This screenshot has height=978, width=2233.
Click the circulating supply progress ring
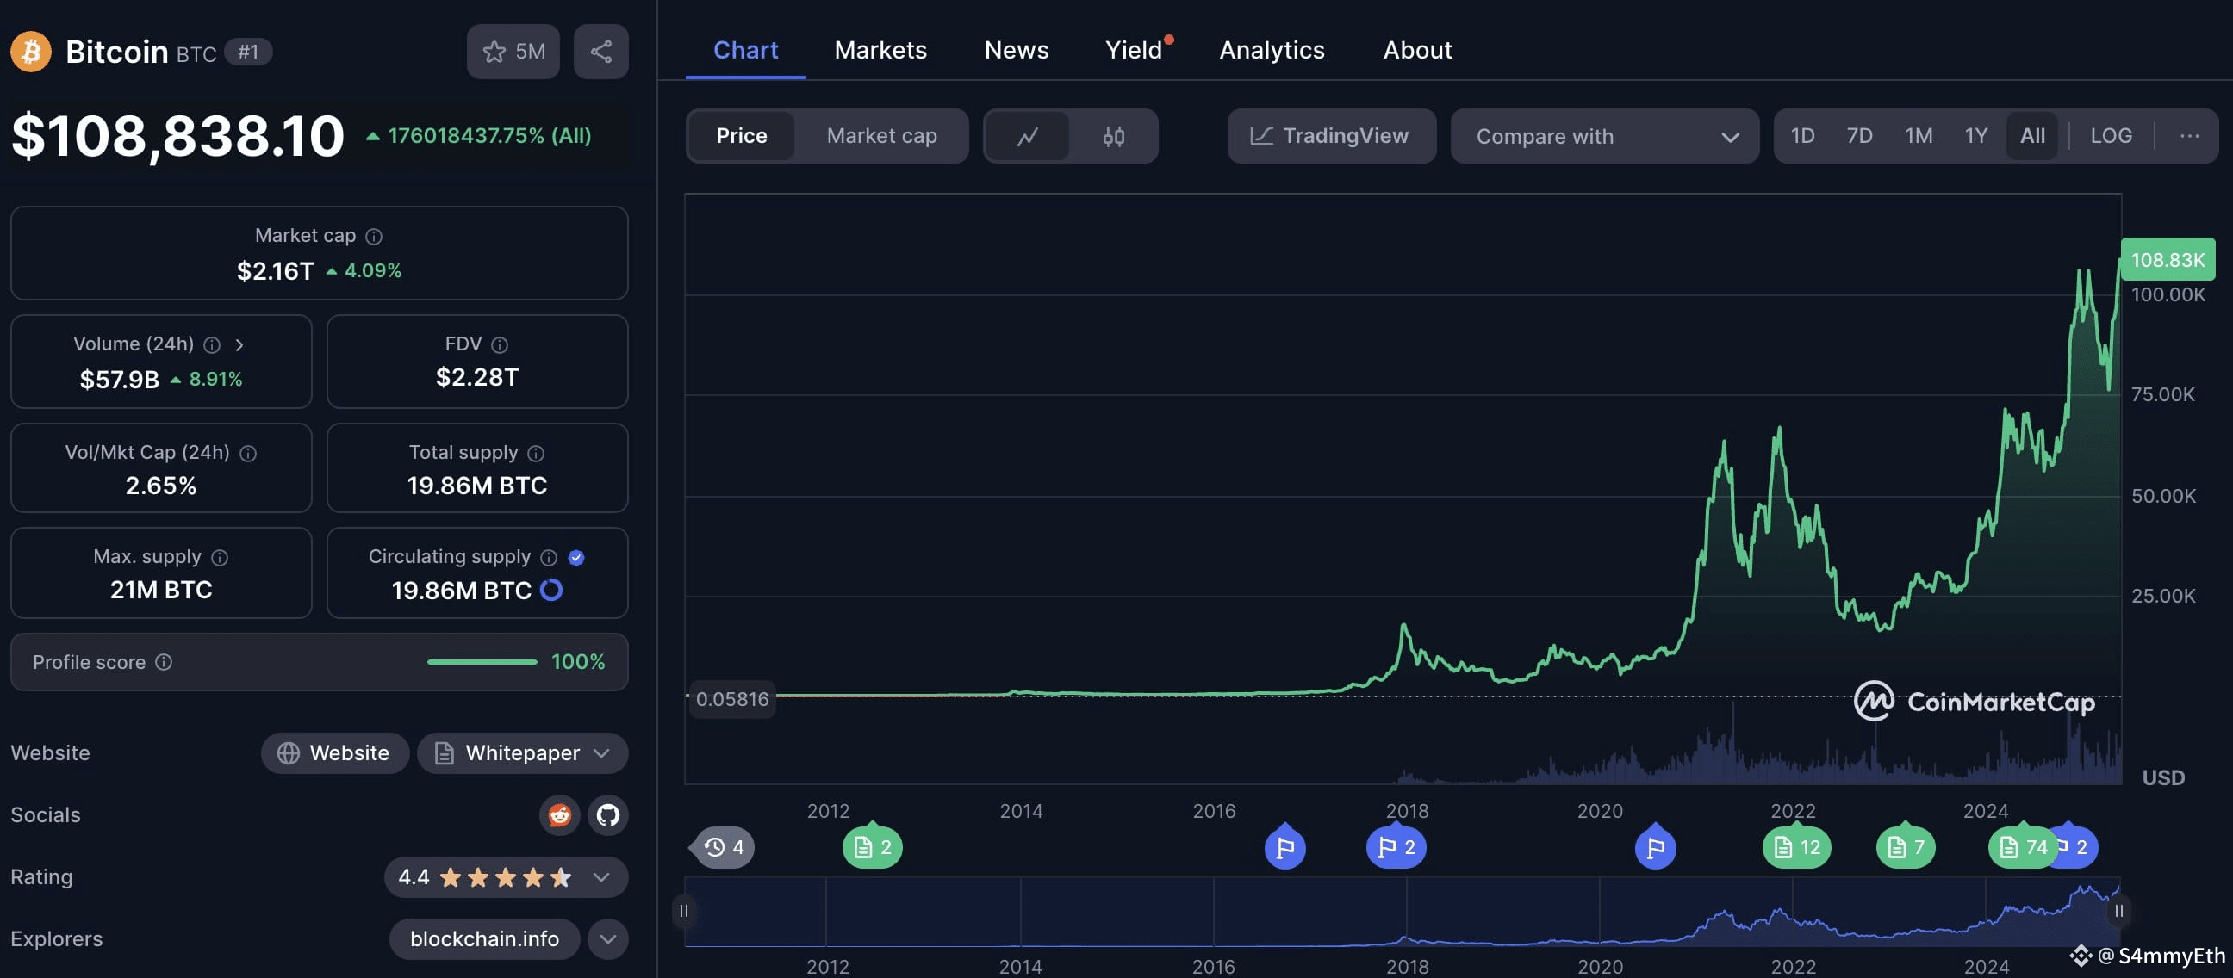tap(551, 590)
